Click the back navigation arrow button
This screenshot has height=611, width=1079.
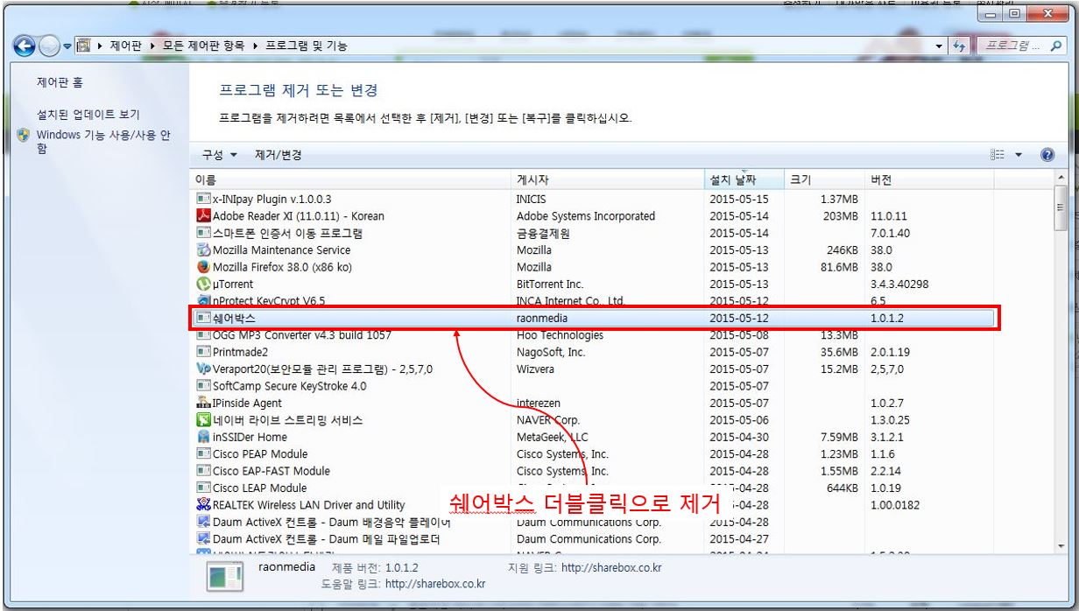pos(25,46)
